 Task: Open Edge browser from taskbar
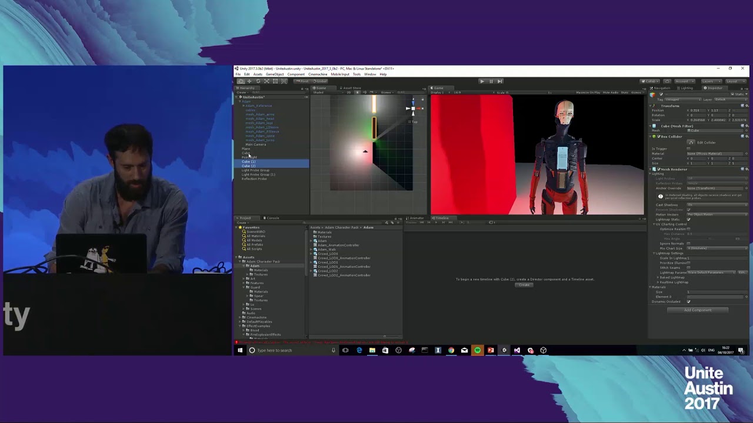pos(359,350)
